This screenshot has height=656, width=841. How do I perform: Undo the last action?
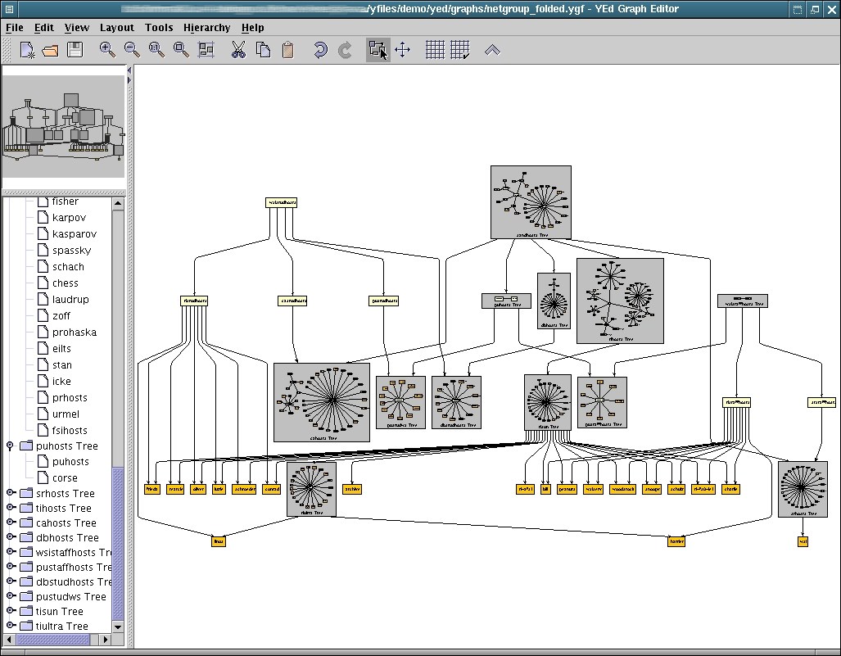click(x=320, y=50)
